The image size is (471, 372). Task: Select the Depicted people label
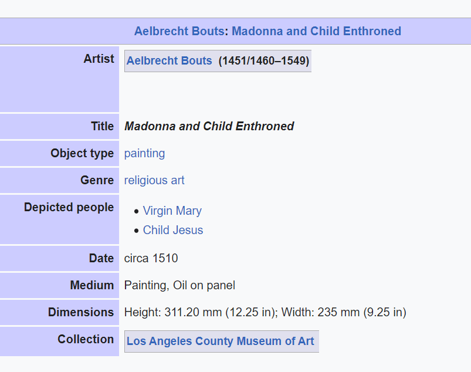coord(69,208)
